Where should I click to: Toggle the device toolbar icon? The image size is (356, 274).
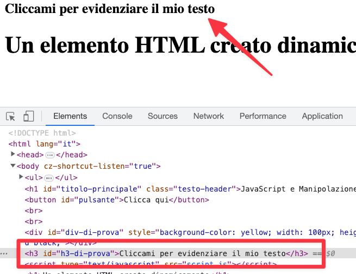[29, 116]
